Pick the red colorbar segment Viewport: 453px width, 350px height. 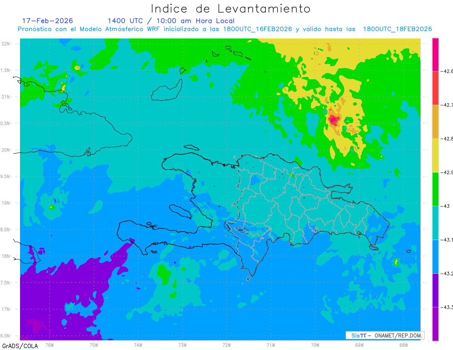pos(435,88)
